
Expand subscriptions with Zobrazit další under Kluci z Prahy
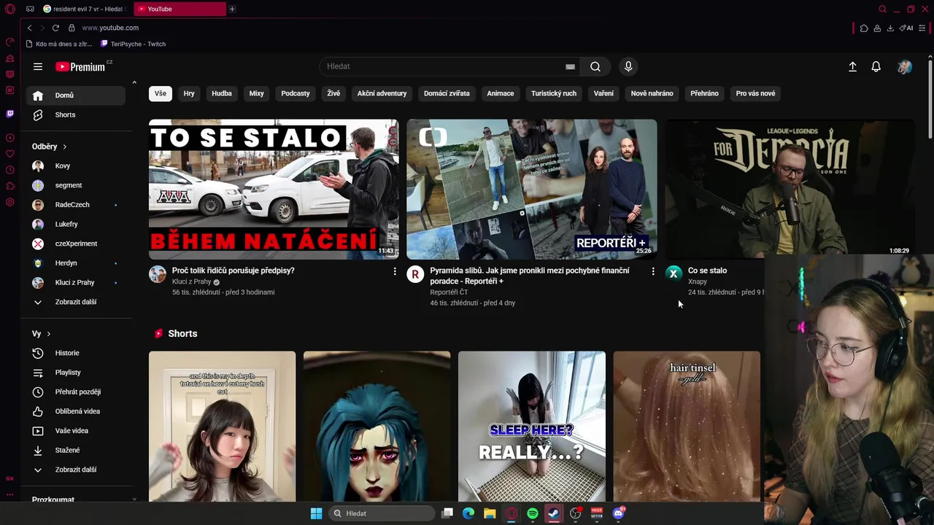76,302
